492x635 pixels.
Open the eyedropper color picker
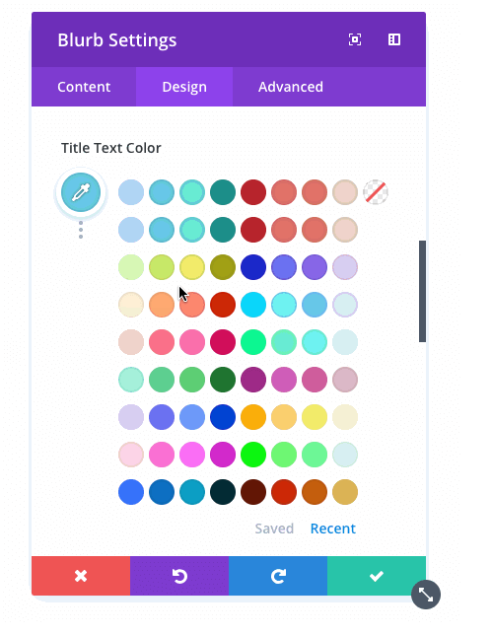(81, 192)
